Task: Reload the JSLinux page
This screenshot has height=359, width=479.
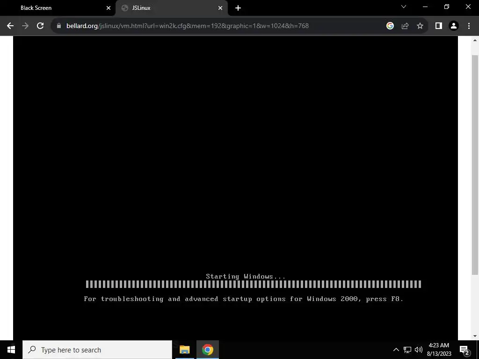Action: [40, 26]
